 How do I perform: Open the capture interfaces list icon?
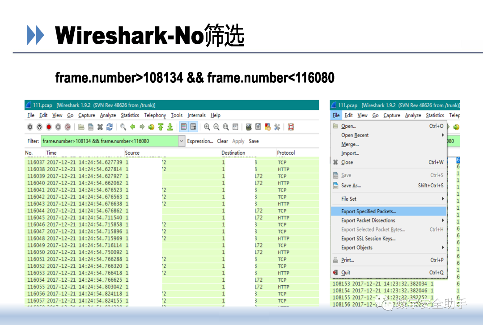click(x=30, y=127)
